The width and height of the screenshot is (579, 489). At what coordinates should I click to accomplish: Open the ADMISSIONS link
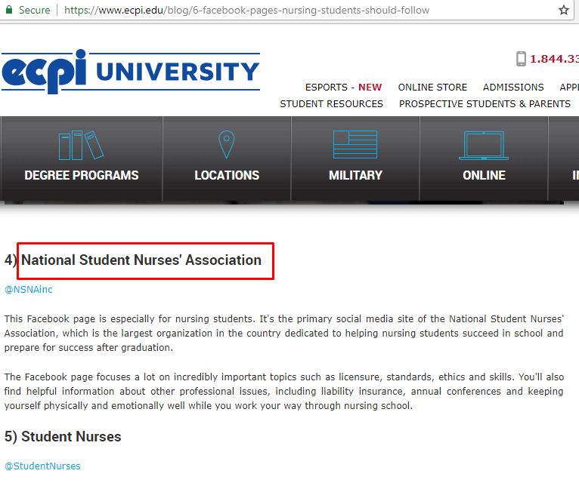point(513,88)
